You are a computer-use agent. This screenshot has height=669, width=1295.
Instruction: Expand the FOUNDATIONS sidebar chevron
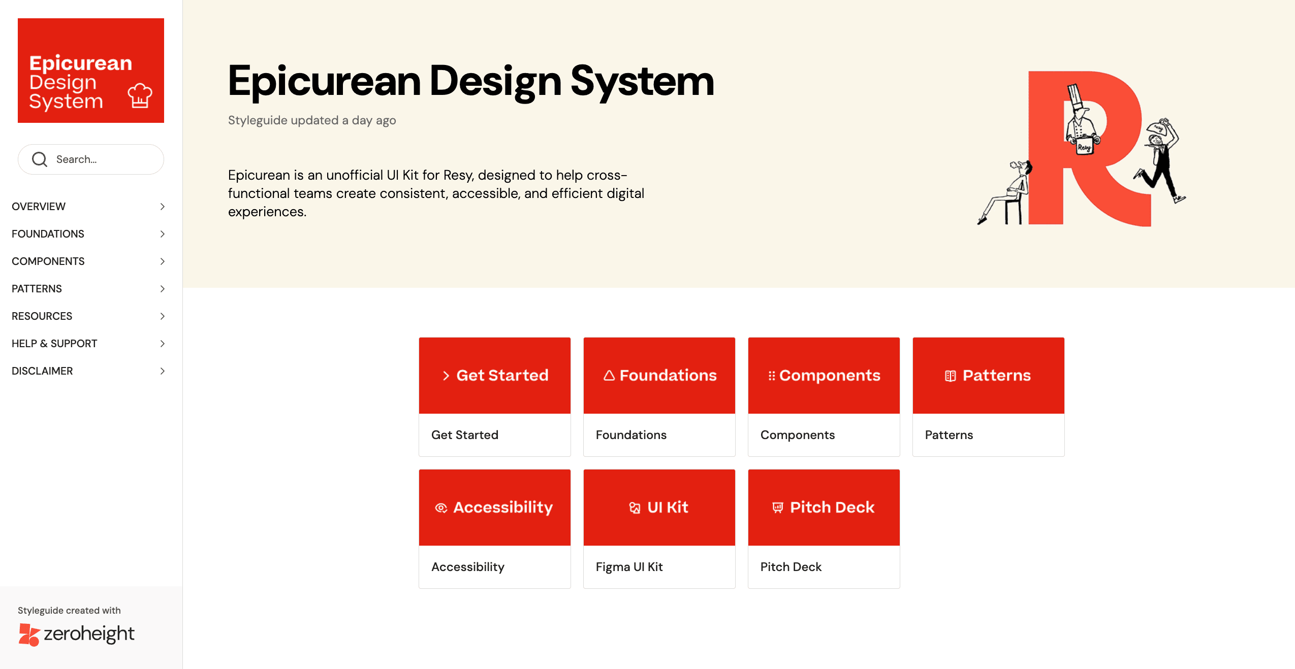coord(163,234)
